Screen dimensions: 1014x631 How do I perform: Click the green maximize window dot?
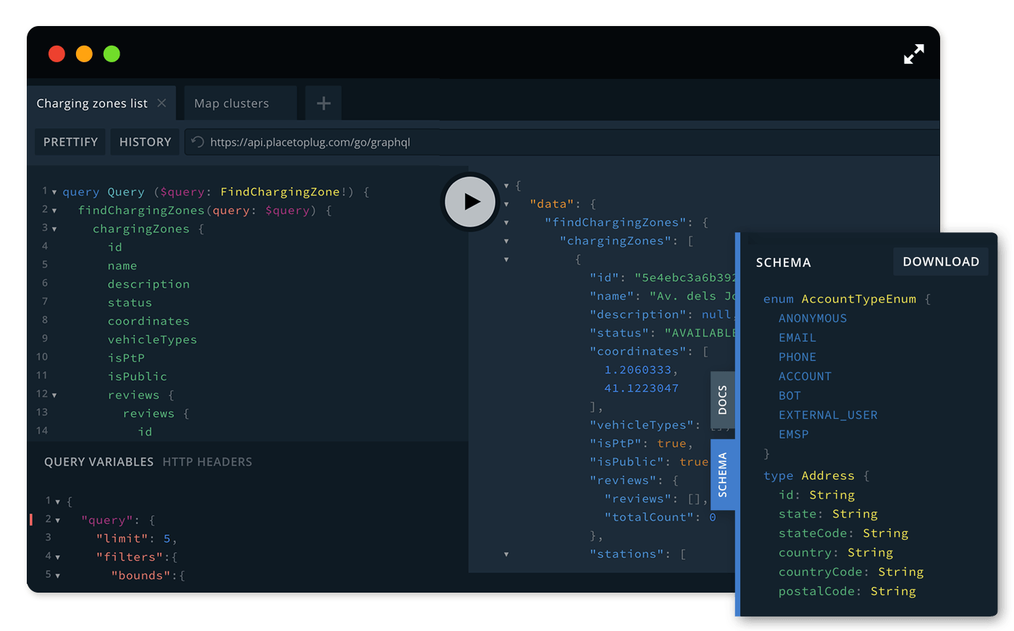click(x=112, y=54)
